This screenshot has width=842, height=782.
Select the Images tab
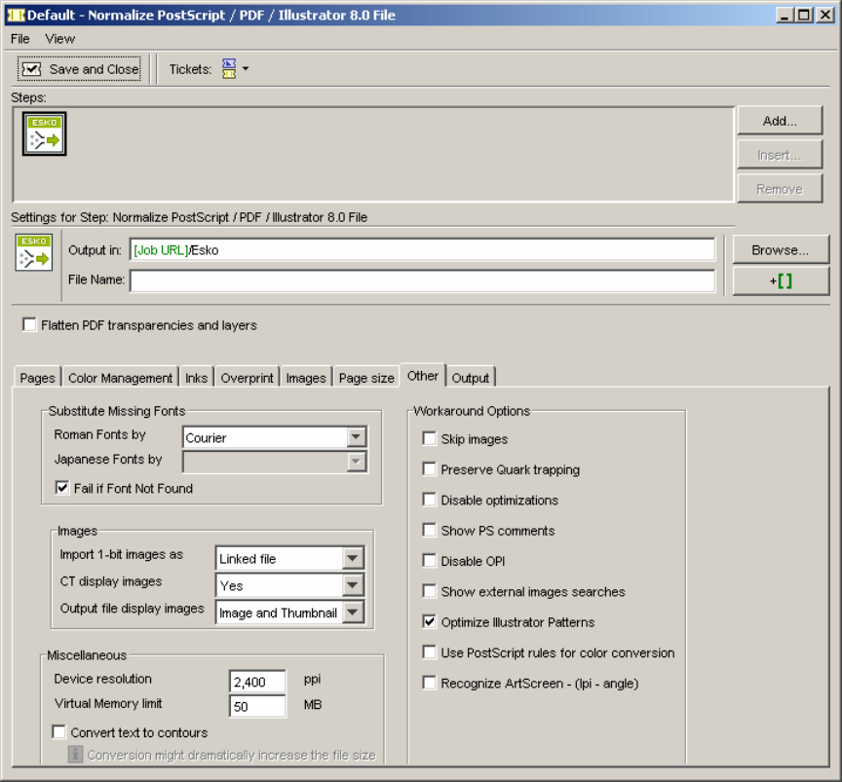tap(306, 378)
